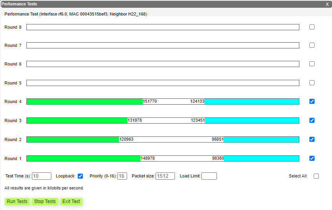The height and width of the screenshot is (210, 332).
Task: Uncheck the Round 4 checkbox
Action: coord(312,102)
